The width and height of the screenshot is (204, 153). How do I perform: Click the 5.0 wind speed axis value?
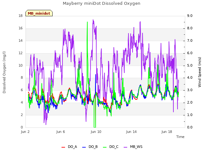(x=190, y=65)
